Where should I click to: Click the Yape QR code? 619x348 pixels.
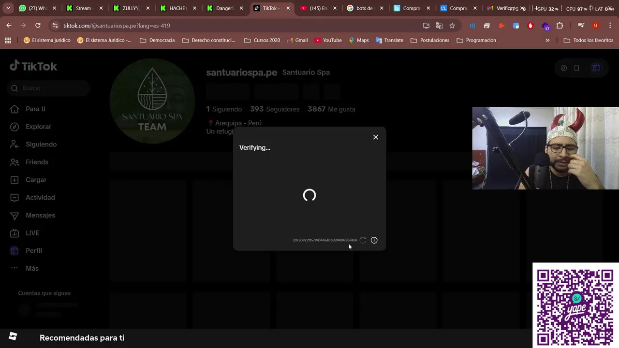point(575,305)
